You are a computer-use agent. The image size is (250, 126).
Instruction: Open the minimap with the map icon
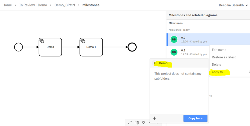[137, 122]
